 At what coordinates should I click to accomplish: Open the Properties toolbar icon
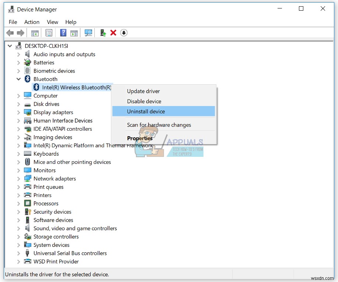[49, 33]
